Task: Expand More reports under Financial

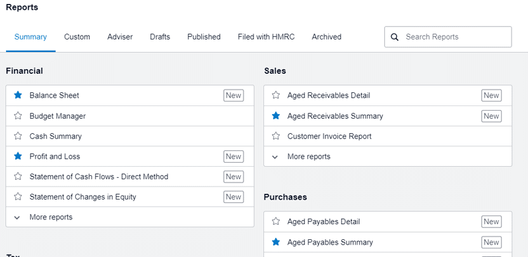Action: click(x=129, y=217)
